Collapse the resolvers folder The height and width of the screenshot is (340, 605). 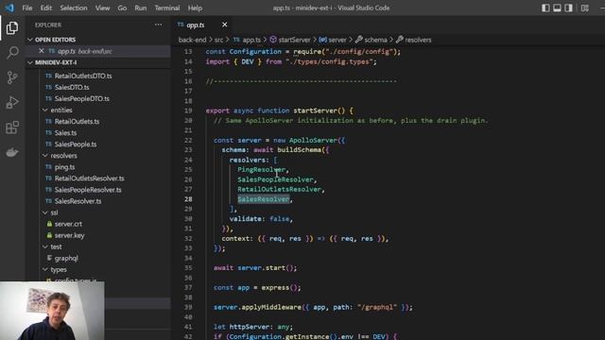tap(63, 155)
